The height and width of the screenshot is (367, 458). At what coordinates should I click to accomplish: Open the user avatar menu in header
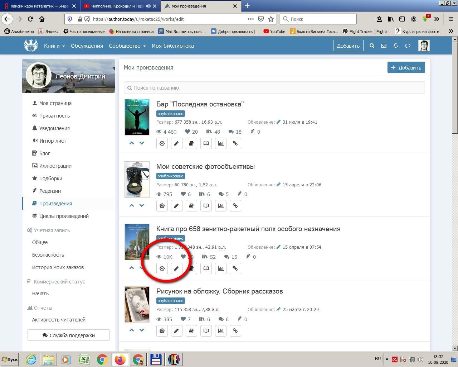[x=424, y=46]
